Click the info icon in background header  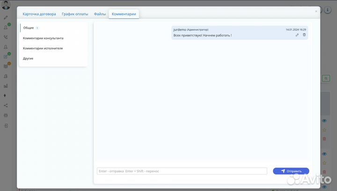[x=327, y=10]
